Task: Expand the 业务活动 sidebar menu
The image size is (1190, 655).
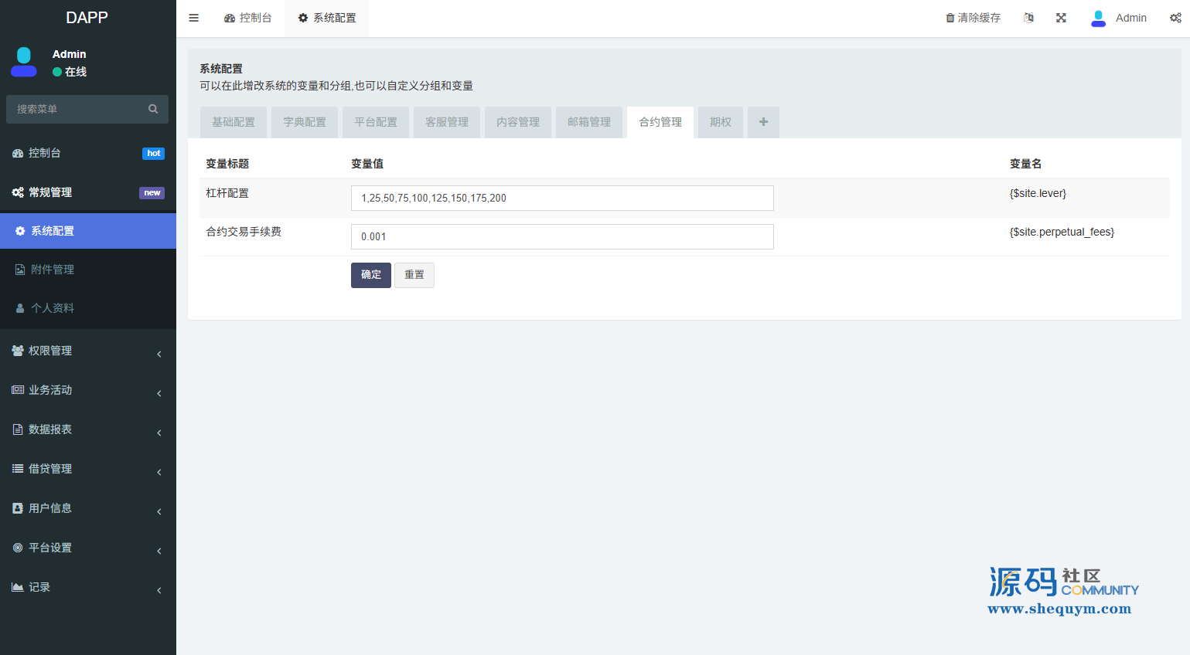Action: click(x=87, y=390)
